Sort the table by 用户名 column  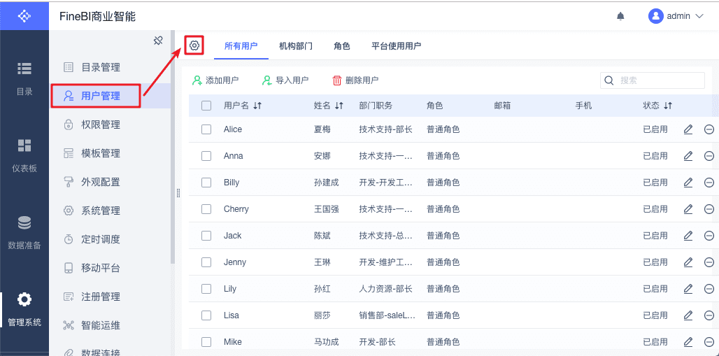pos(257,106)
